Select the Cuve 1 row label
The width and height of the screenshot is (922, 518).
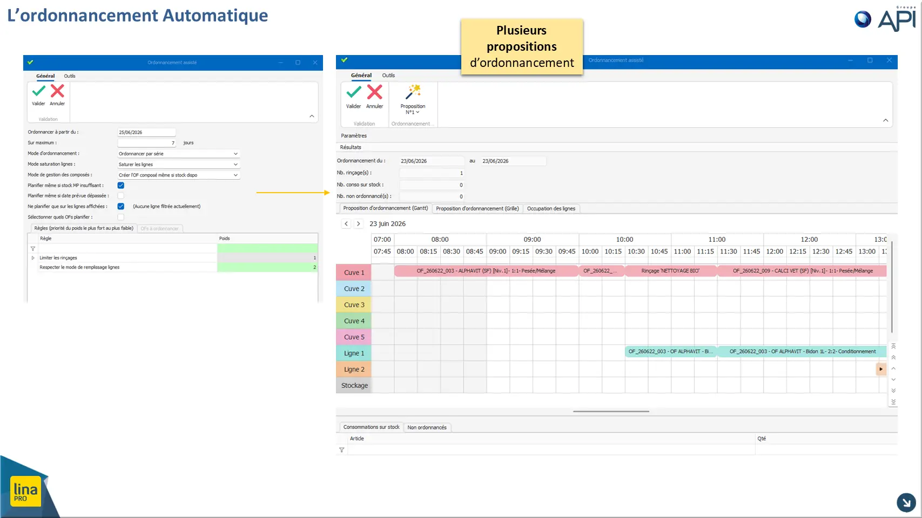pyautogui.click(x=354, y=272)
